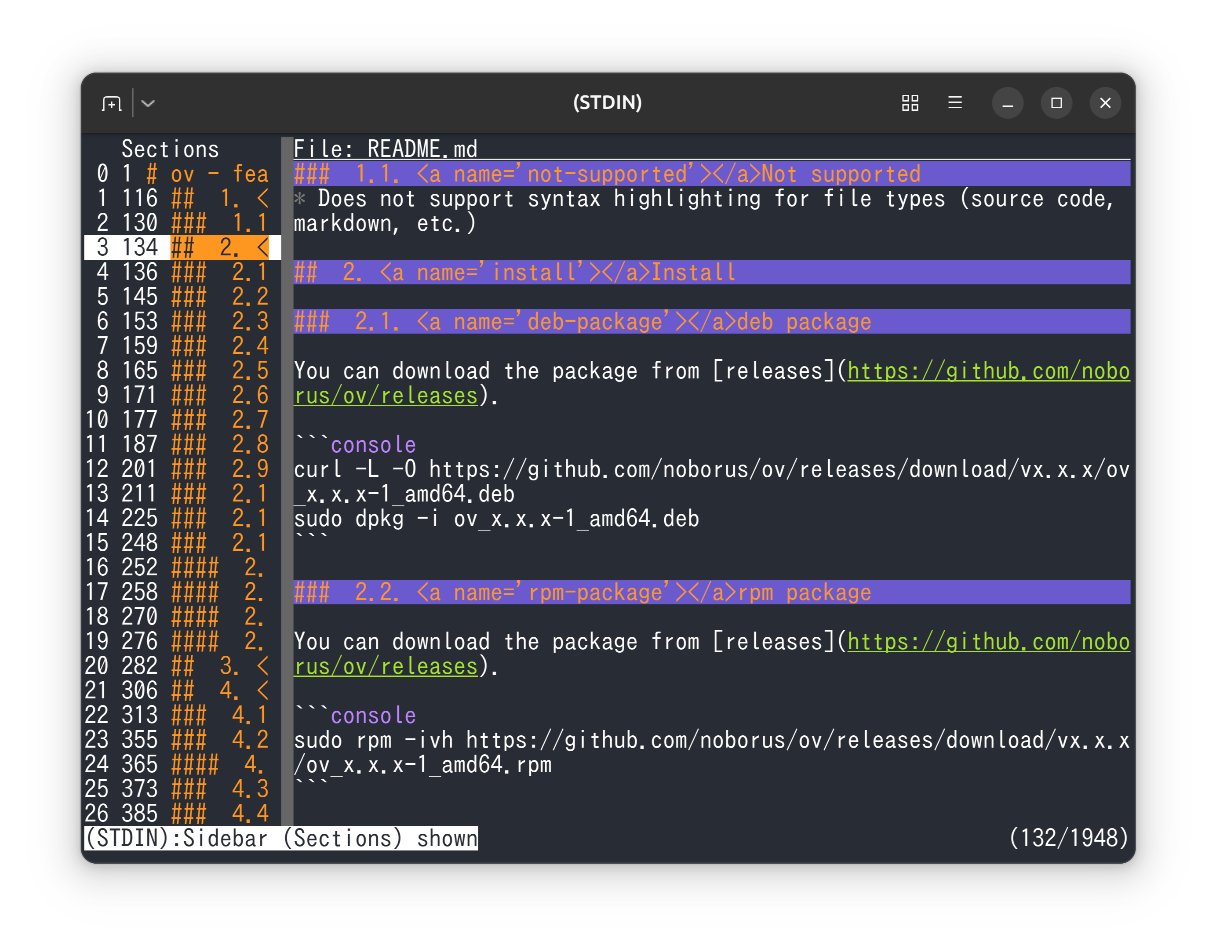
Task: Select highlighted sidebar section 3 at line 134
Action: coord(182,247)
